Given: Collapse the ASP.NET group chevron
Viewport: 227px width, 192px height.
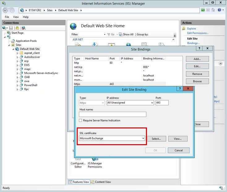Looking at the screenshot, I should (173, 39).
